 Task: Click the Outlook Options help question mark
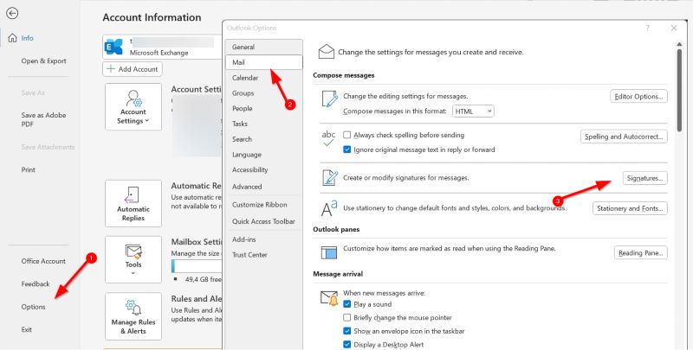pos(647,28)
